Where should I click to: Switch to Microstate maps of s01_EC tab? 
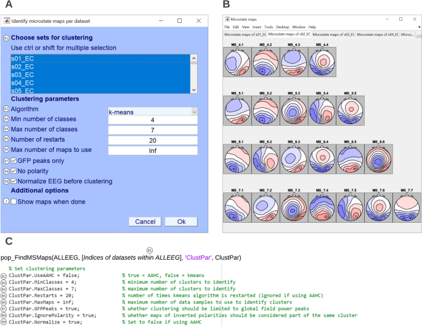point(245,35)
